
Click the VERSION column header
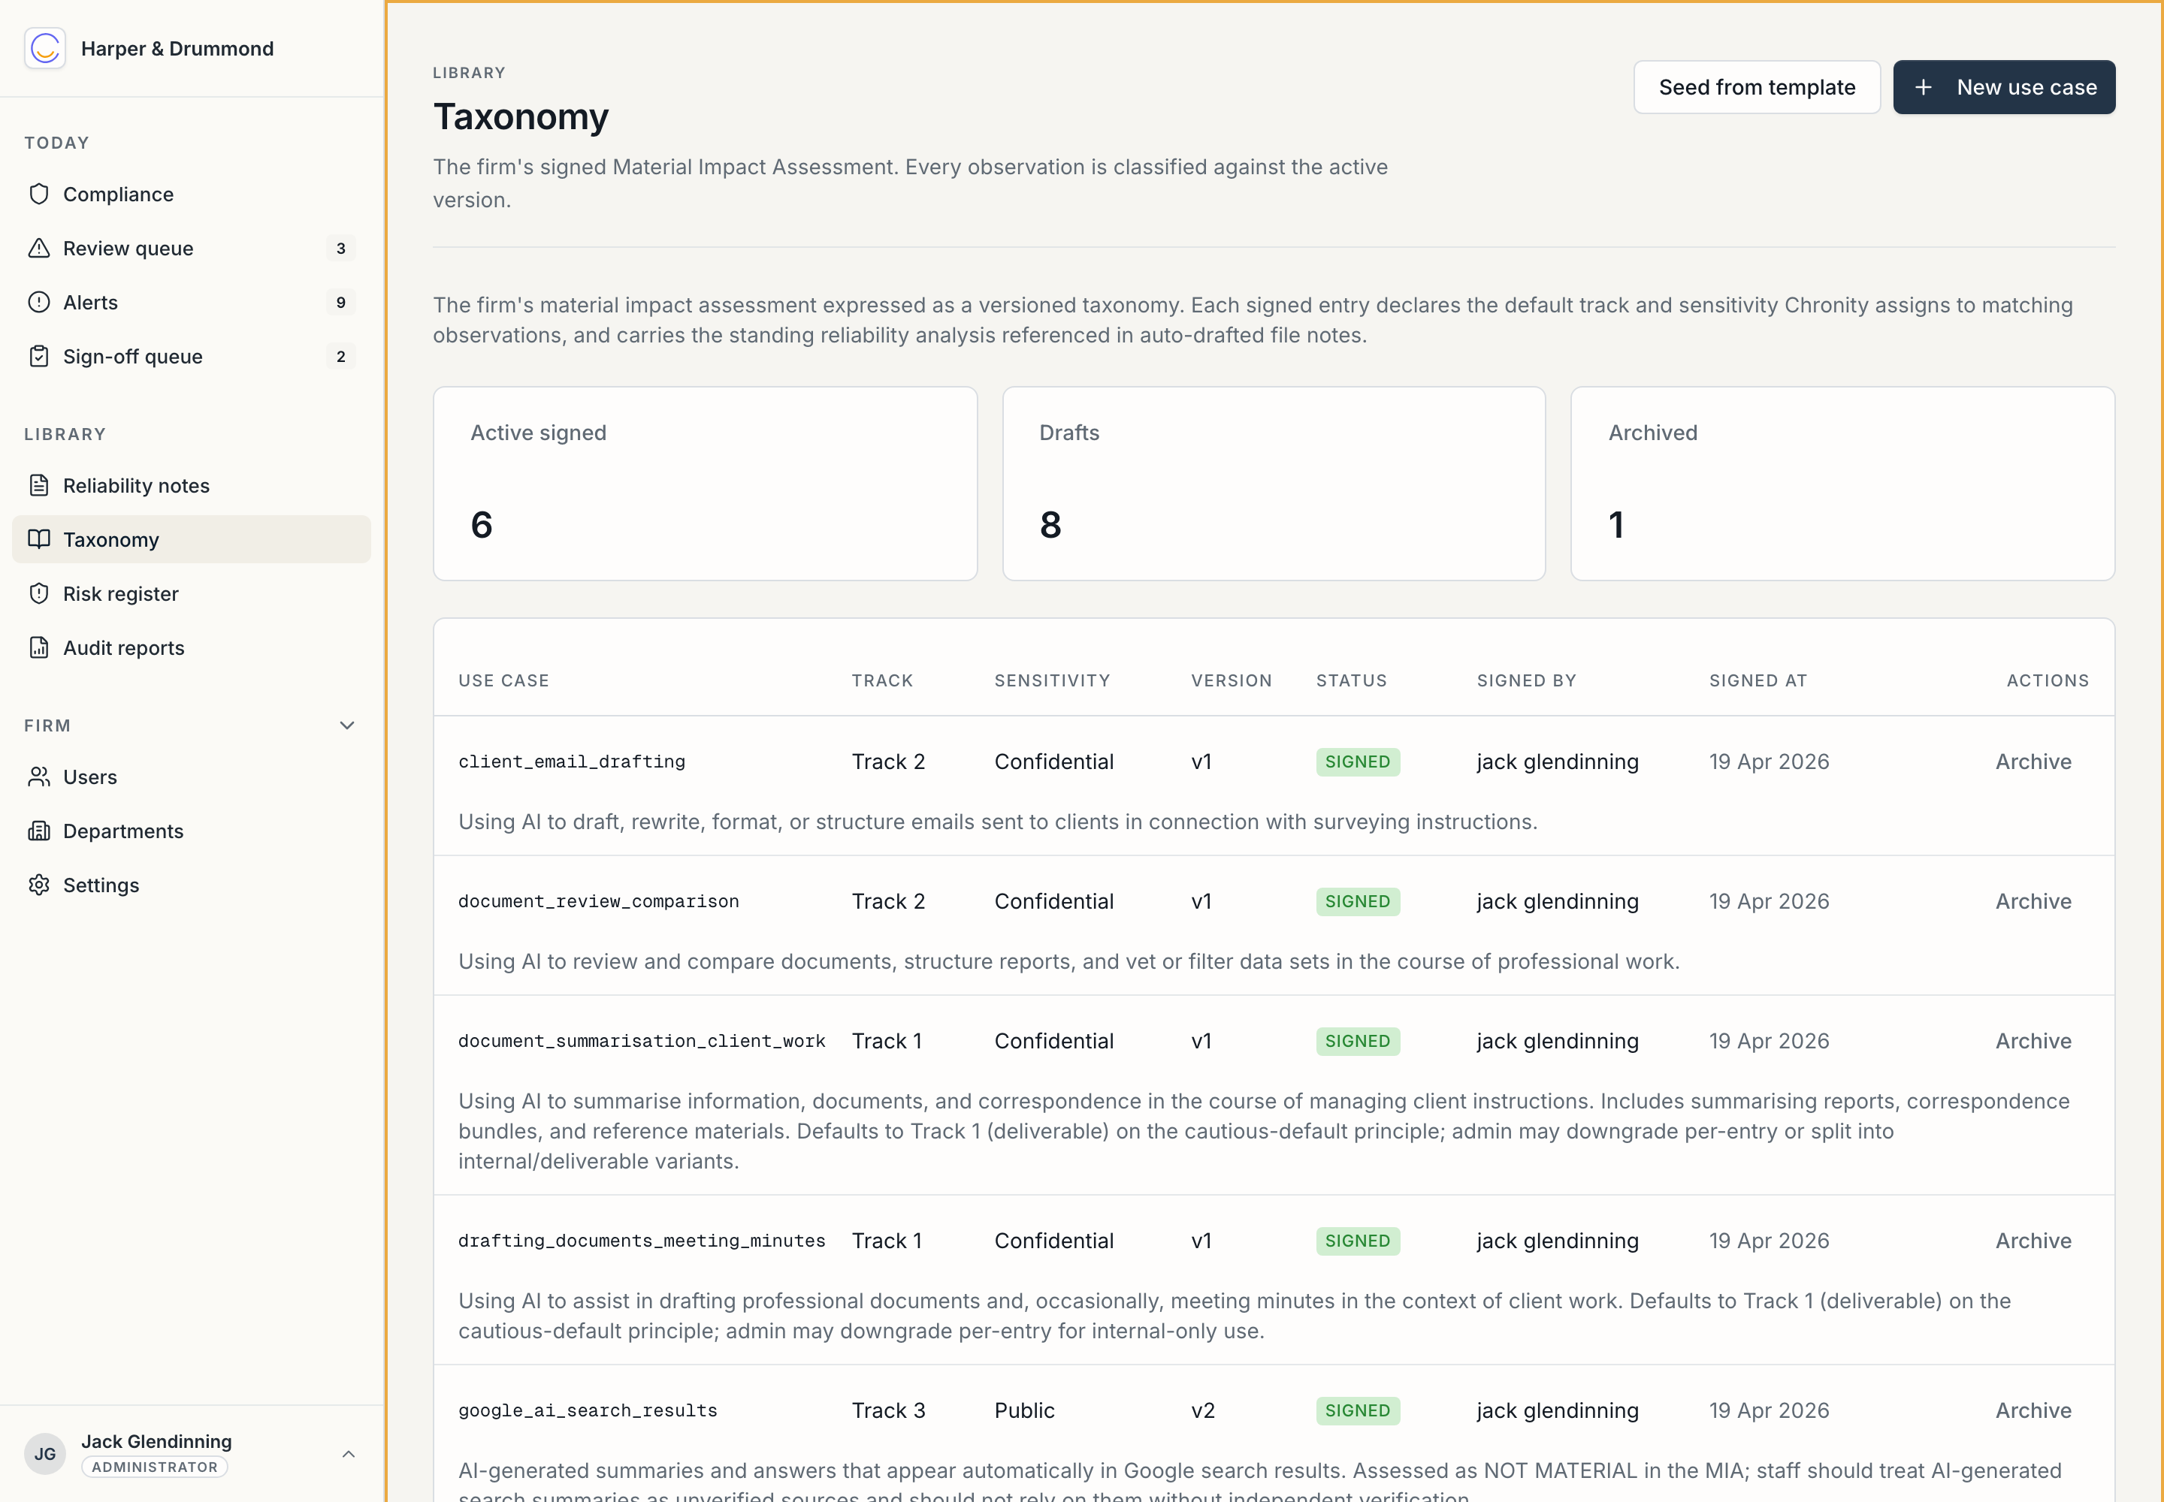[1231, 680]
